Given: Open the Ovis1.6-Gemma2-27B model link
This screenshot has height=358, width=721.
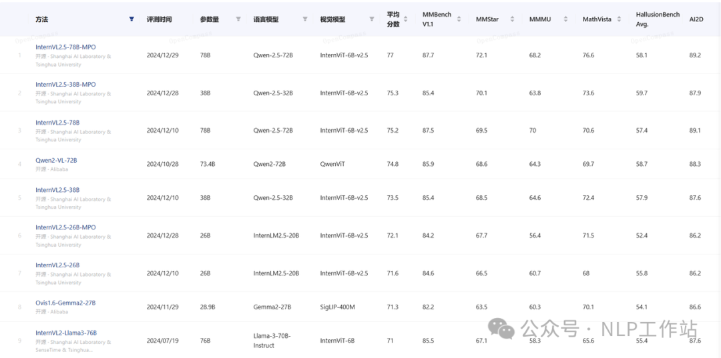Looking at the screenshot, I should 65,303.
